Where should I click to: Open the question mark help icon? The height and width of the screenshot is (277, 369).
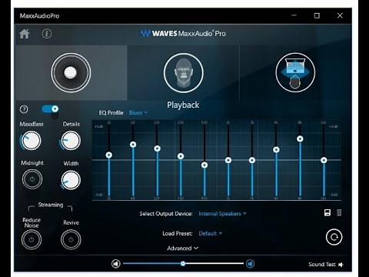click(24, 109)
